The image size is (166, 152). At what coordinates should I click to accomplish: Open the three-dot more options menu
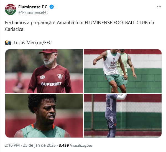pos(159,7)
